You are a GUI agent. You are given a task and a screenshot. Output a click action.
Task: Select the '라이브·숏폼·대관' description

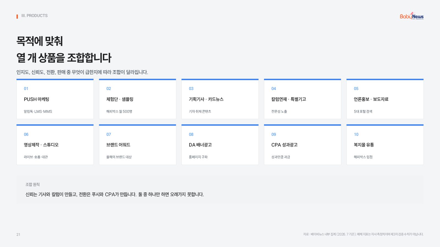click(36, 157)
